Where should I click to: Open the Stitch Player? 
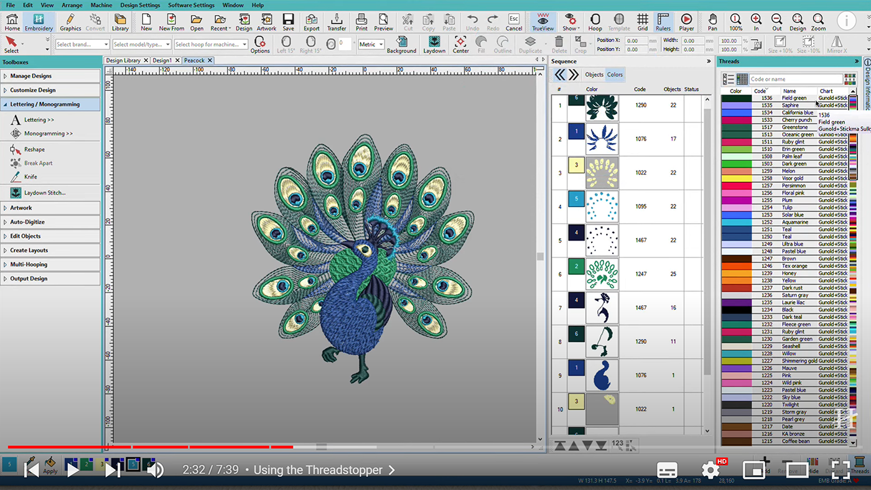click(686, 22)
